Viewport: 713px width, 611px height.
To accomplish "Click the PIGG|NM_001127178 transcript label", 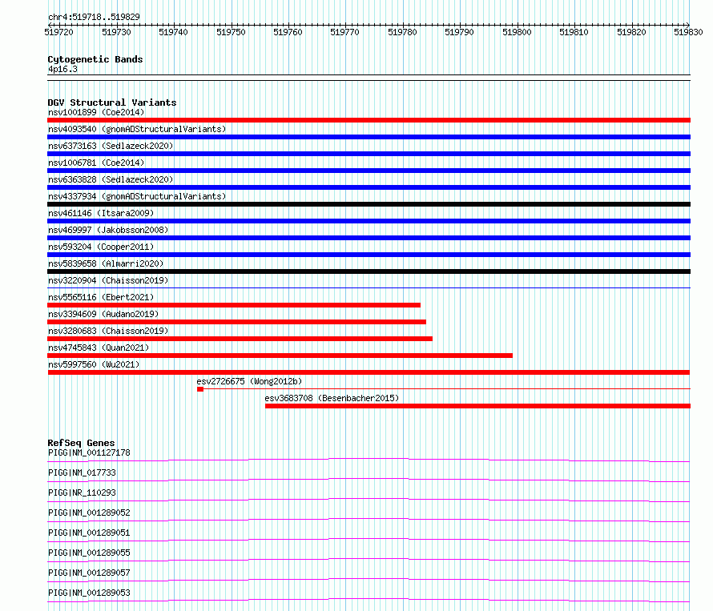I will (x=89, y=452).
